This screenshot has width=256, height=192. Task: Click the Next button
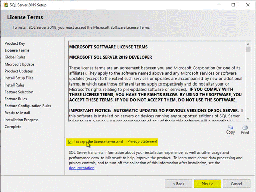click(207, 184)
